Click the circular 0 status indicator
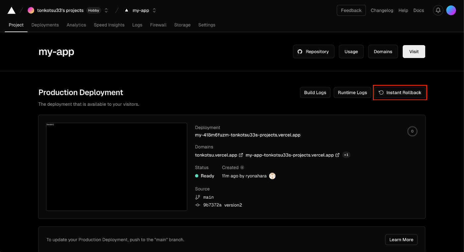464x252 pixels. coord(412,131)
